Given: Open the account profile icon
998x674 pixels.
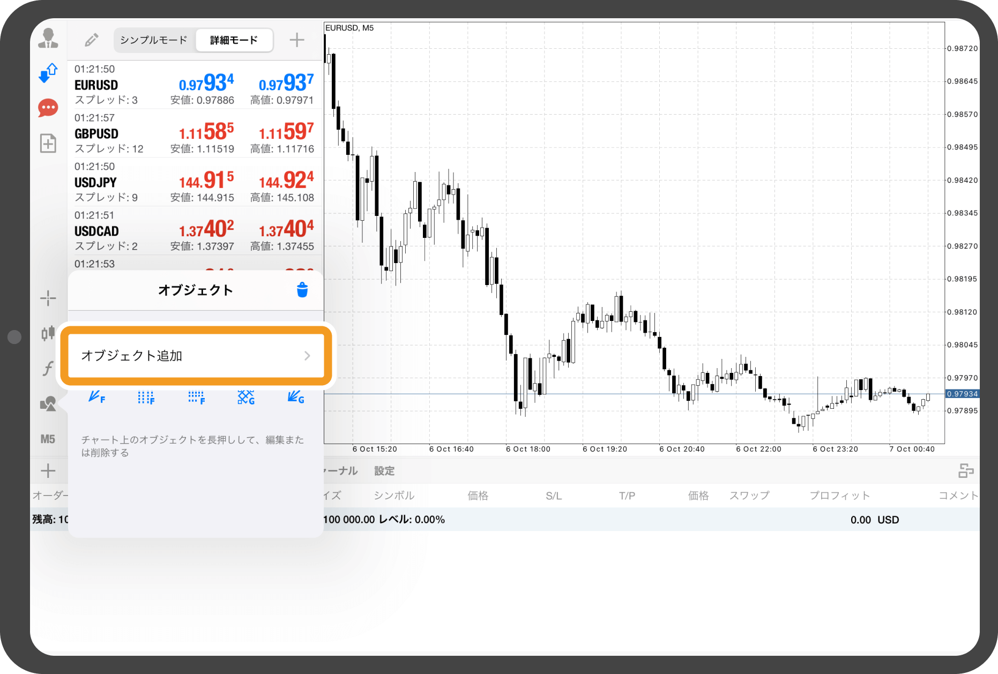Looking at the screenshot, I should point(48,39).
